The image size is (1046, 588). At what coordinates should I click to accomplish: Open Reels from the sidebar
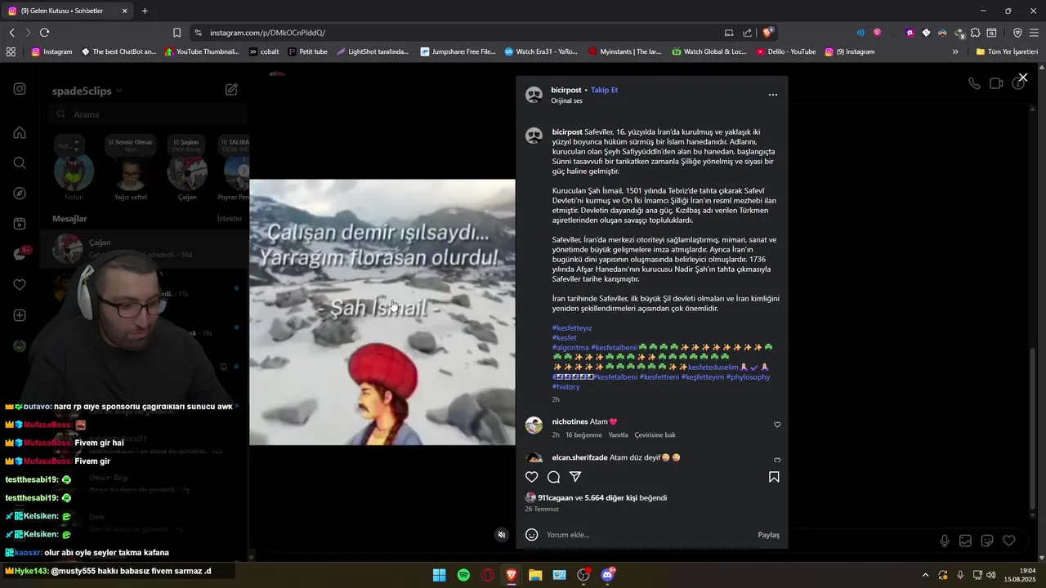20,224
